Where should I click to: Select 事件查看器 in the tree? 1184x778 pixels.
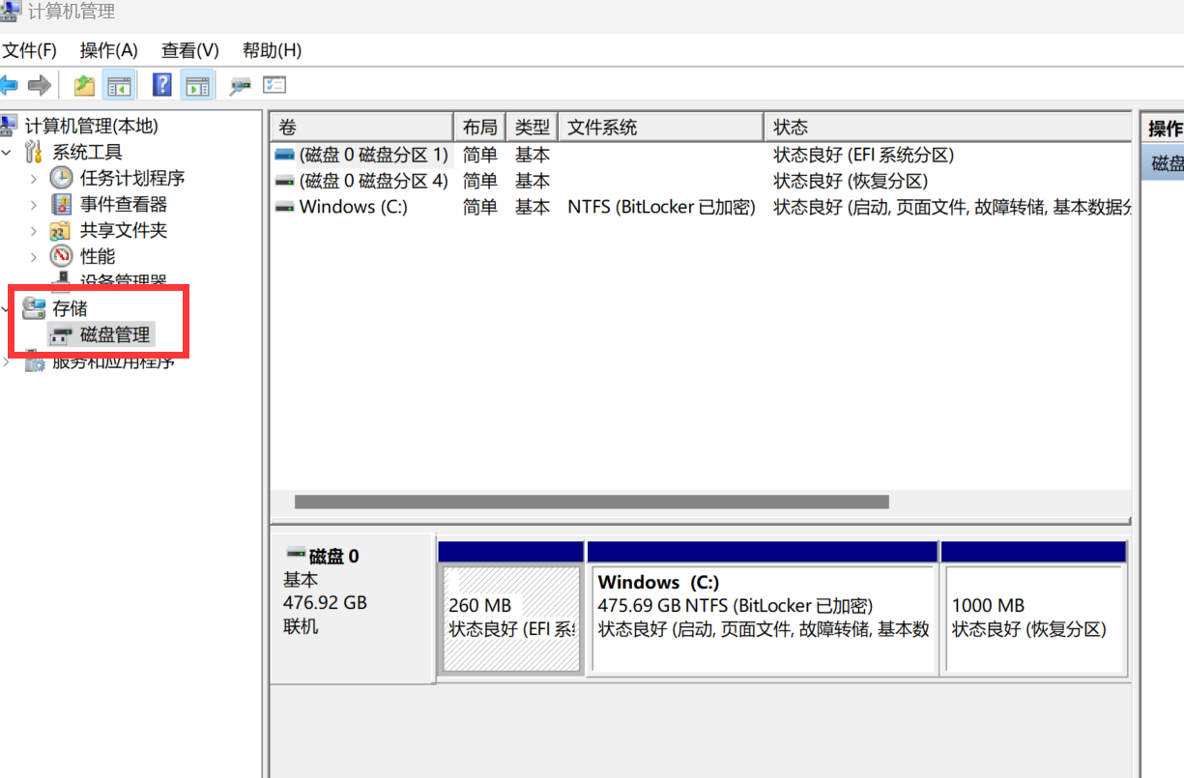click(124, 205)
